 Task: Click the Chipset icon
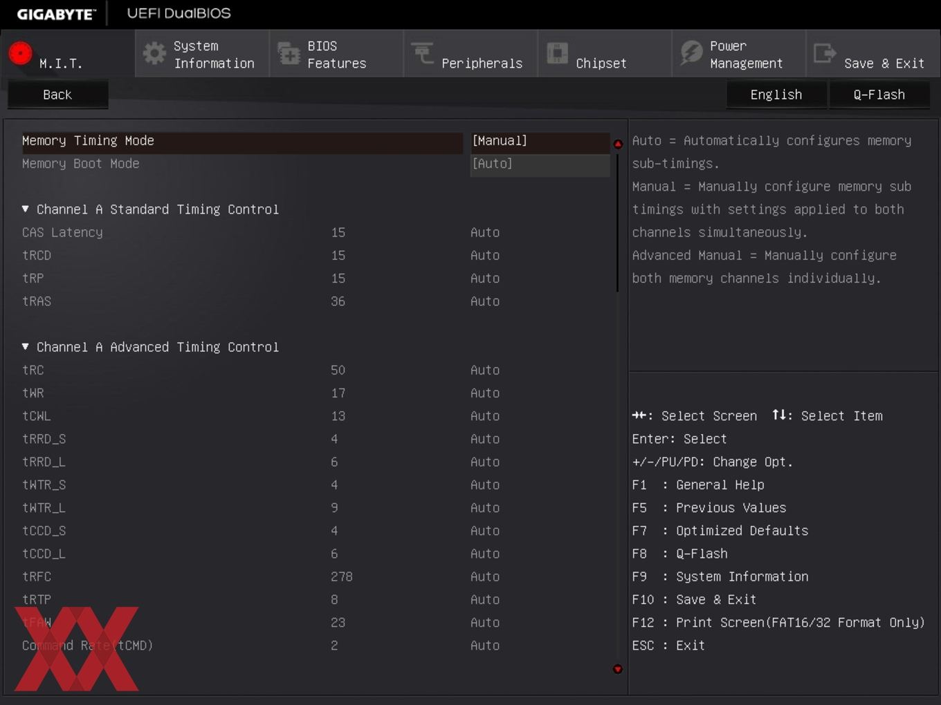557,53
